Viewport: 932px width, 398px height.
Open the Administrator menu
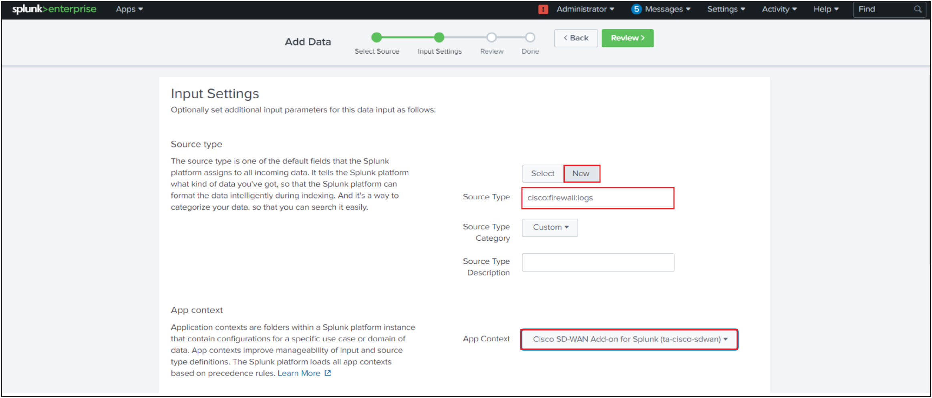[585, 9]
